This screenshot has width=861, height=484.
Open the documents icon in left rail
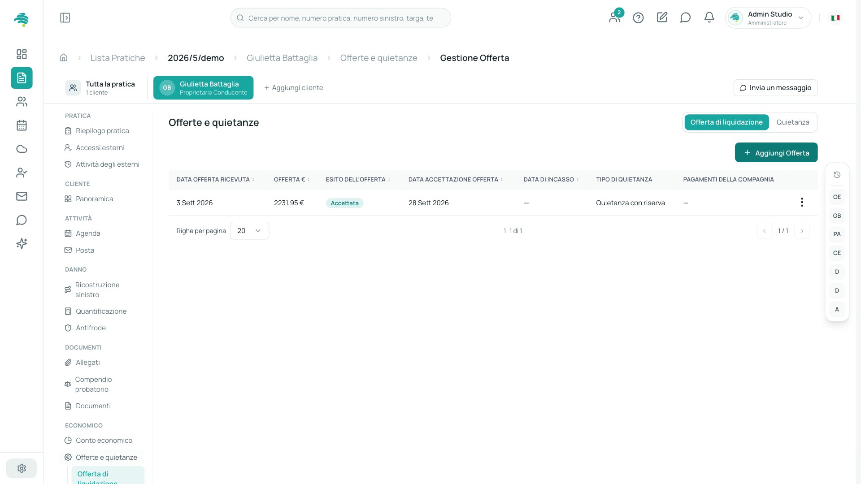22,78
